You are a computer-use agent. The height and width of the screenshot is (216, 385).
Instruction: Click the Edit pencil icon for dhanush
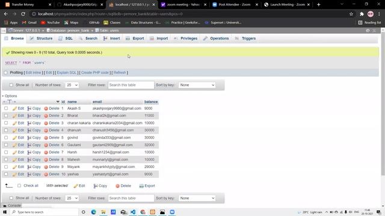(x=14, y=130)
